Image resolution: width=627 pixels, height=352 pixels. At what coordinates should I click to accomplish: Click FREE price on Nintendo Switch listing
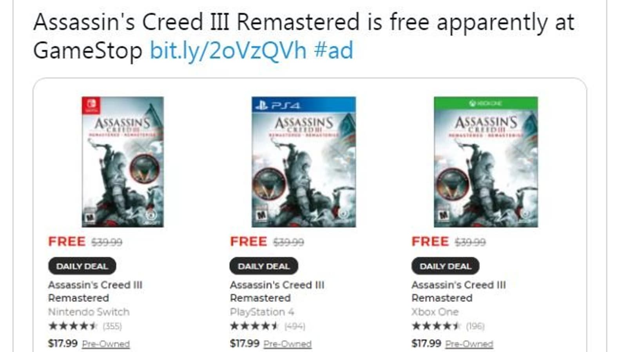(x=67, y=242)
